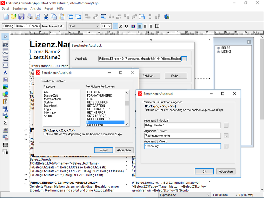Open the Datei menu
Screen dimensions: 264x198
point(5,9)
